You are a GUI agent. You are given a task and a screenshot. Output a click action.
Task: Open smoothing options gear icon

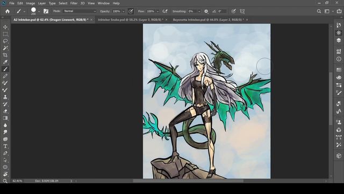coord(206,11)
